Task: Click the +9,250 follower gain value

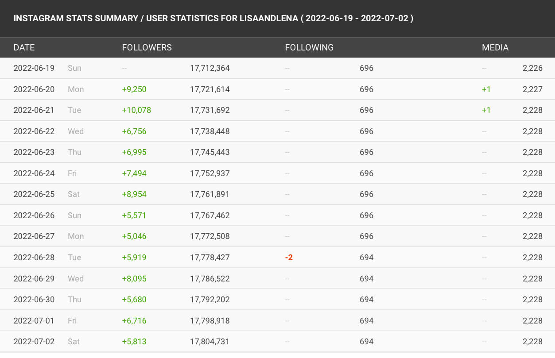Action: [x=134, y=89]
